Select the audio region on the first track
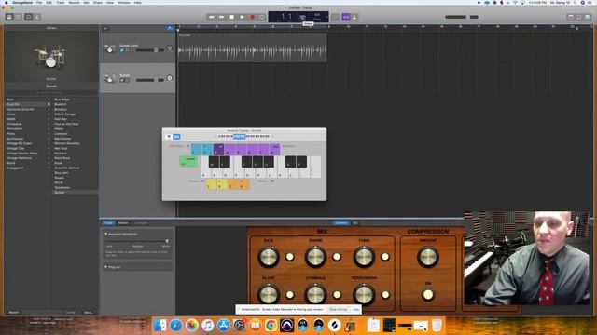The height and width of the screenshot is (335, 597). pyautogui.click(x=252, y=48)
